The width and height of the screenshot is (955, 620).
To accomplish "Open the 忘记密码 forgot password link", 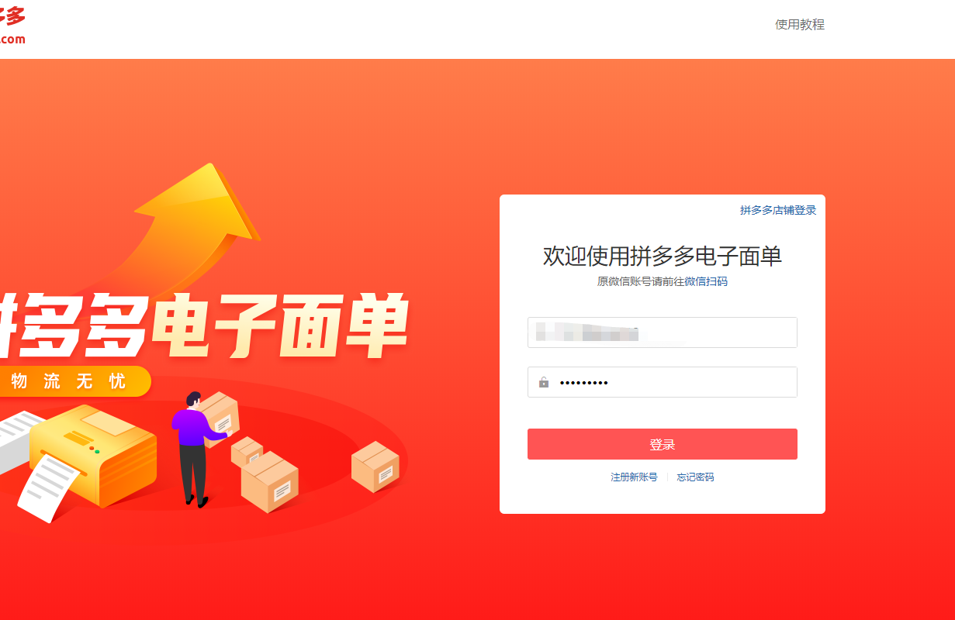I will [x=695, y=477].
